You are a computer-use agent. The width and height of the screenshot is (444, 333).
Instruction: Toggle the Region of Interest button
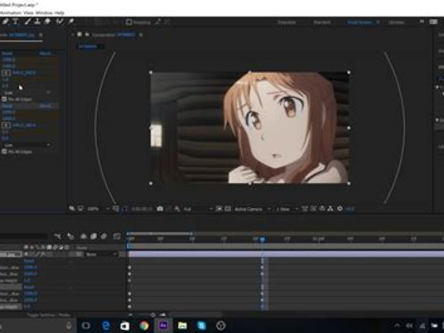tap(219, 209)
